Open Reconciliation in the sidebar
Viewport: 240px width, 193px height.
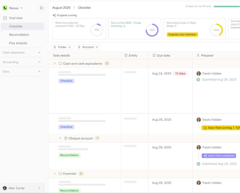(19, 35)
